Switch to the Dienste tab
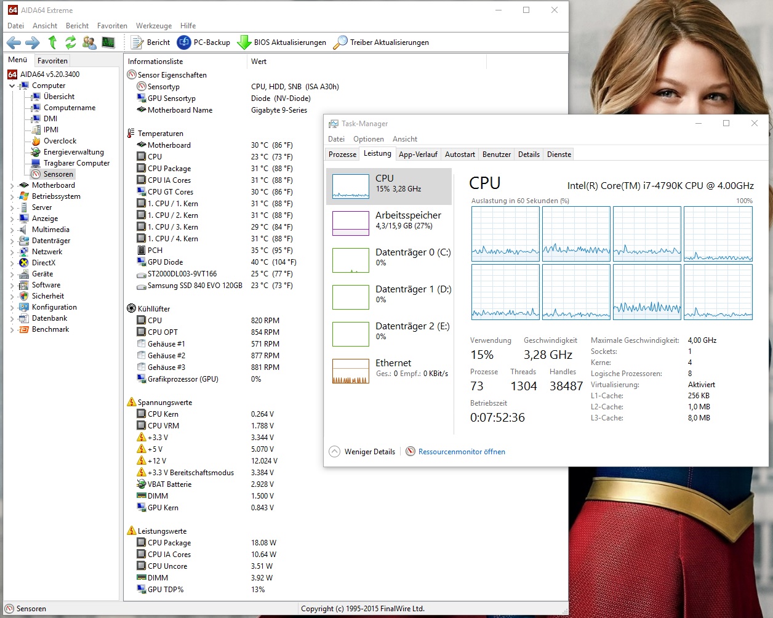 (559, 154)
